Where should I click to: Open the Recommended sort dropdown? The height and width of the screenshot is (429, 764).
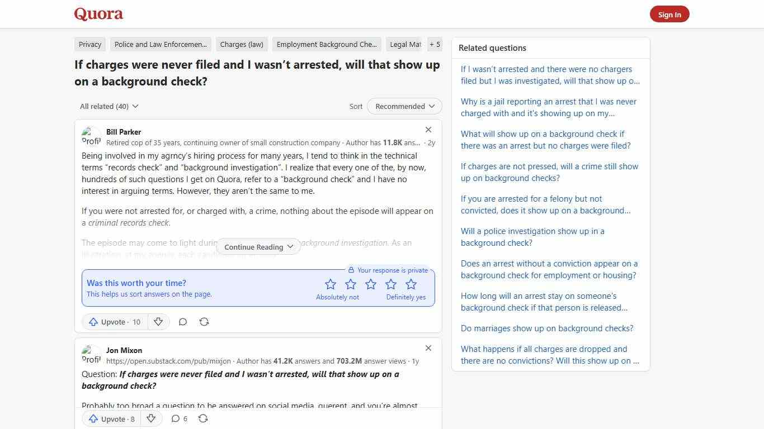tap(404, 106)
